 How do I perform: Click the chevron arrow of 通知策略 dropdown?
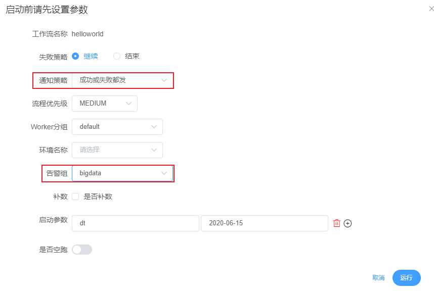(164, 80)
